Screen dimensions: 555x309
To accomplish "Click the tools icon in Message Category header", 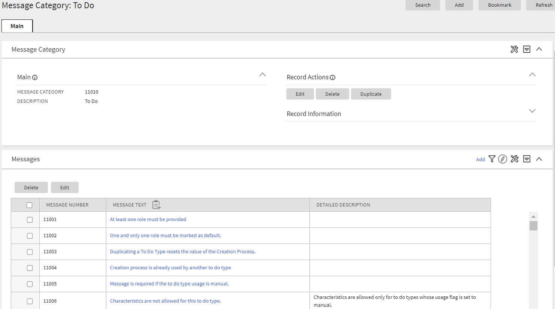I will [x=514, y=49].
